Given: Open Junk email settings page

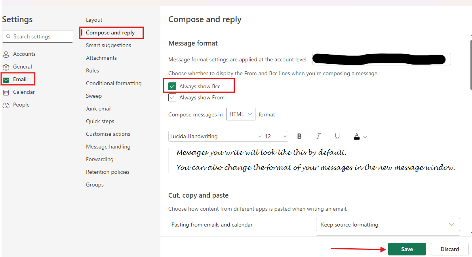Looking at the screenshot, I should 99,109.
